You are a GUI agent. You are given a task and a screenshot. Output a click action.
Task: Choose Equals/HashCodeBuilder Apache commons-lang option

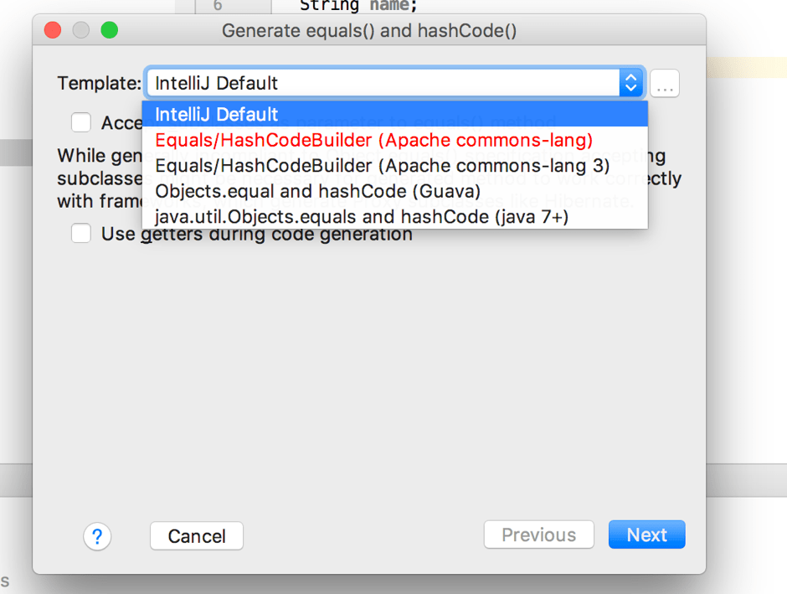[x=373, y=140]
